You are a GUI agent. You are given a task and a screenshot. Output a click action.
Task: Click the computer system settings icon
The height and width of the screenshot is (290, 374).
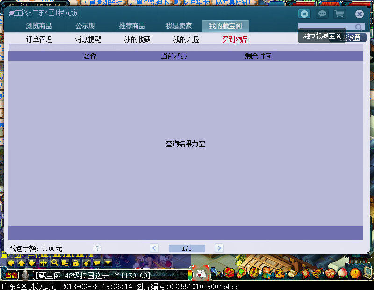367,273
